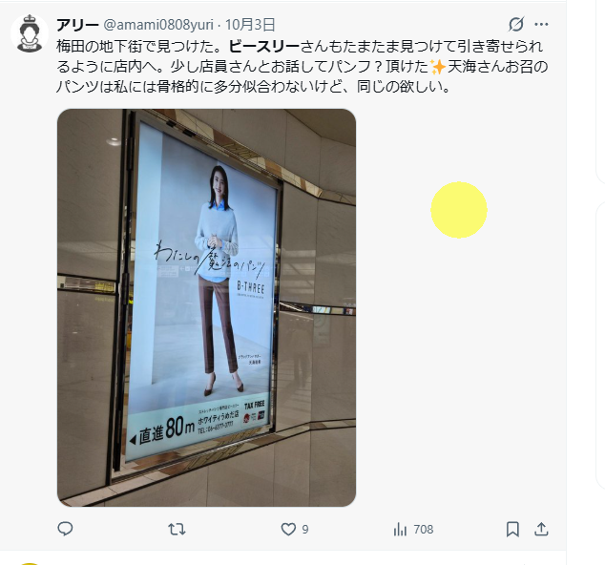The width and height of the screenshot is (605, 565).
Task: Enlarge the B-THREE poster photo
Action: point(206,307)
